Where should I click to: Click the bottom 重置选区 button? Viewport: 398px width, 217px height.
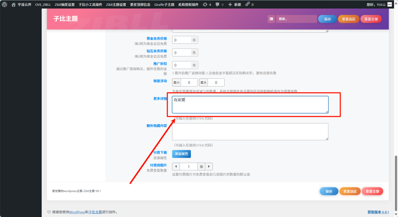350,191
